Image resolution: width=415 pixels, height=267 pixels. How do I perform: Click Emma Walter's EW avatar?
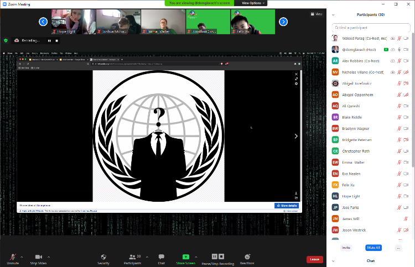click(335, 163)
